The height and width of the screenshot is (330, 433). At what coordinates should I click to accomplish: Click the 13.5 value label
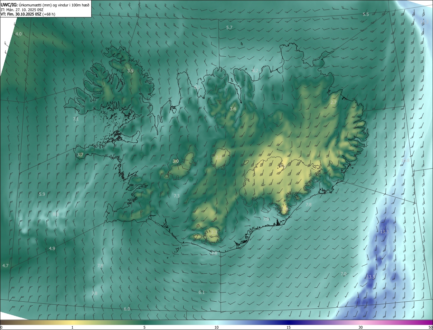point(371,277)
